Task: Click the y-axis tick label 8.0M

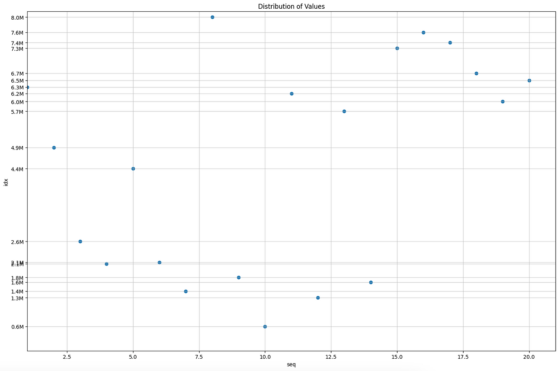Action: pos(17,17)
